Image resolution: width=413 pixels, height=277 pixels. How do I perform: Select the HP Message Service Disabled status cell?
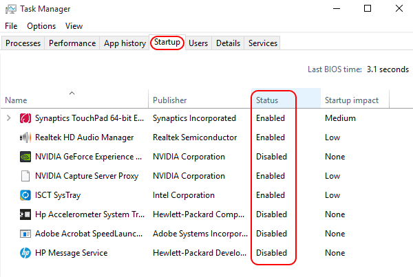coord(271,253)
